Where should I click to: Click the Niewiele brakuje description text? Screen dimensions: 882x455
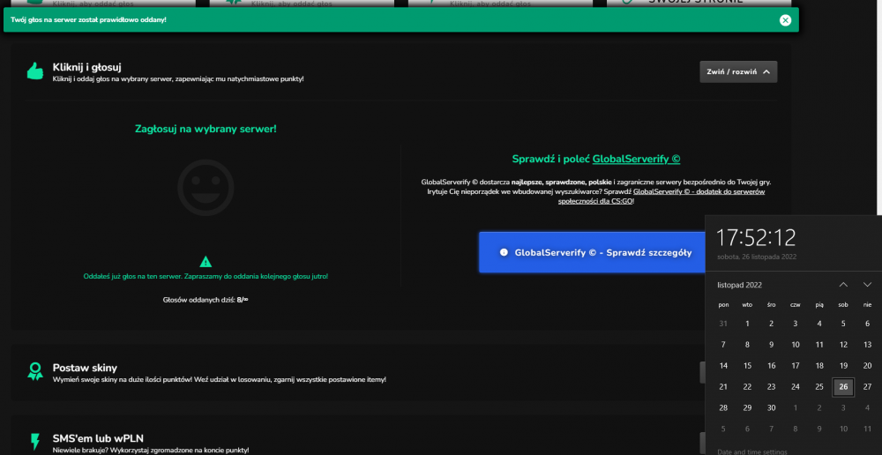[151, 450]
